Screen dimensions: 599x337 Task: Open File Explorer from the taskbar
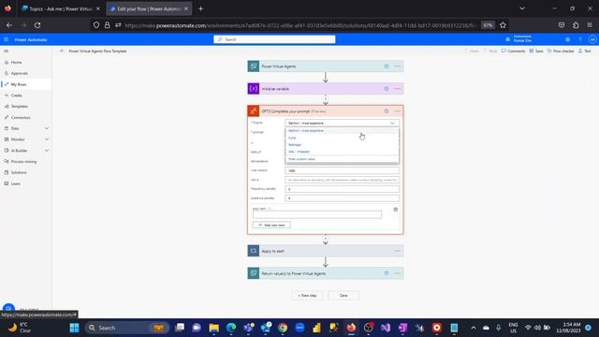pos(214,328)
